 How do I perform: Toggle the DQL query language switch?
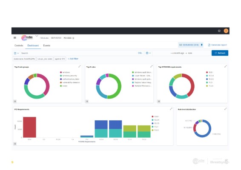(140, 53)
